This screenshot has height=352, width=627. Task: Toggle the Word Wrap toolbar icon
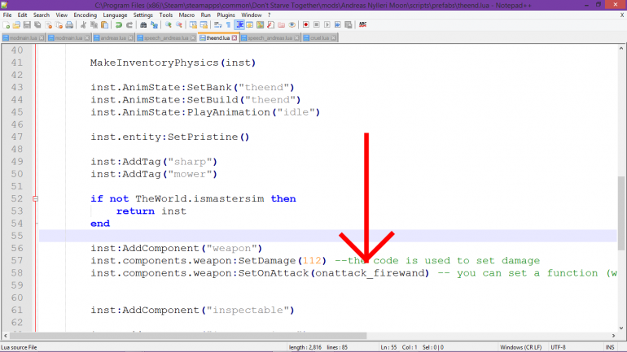click(218, 25)
